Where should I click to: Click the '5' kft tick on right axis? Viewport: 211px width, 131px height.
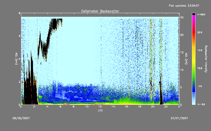coord(181,87)
